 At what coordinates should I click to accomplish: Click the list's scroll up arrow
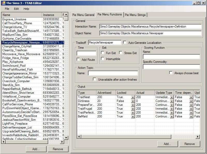[x=66, y=14]
